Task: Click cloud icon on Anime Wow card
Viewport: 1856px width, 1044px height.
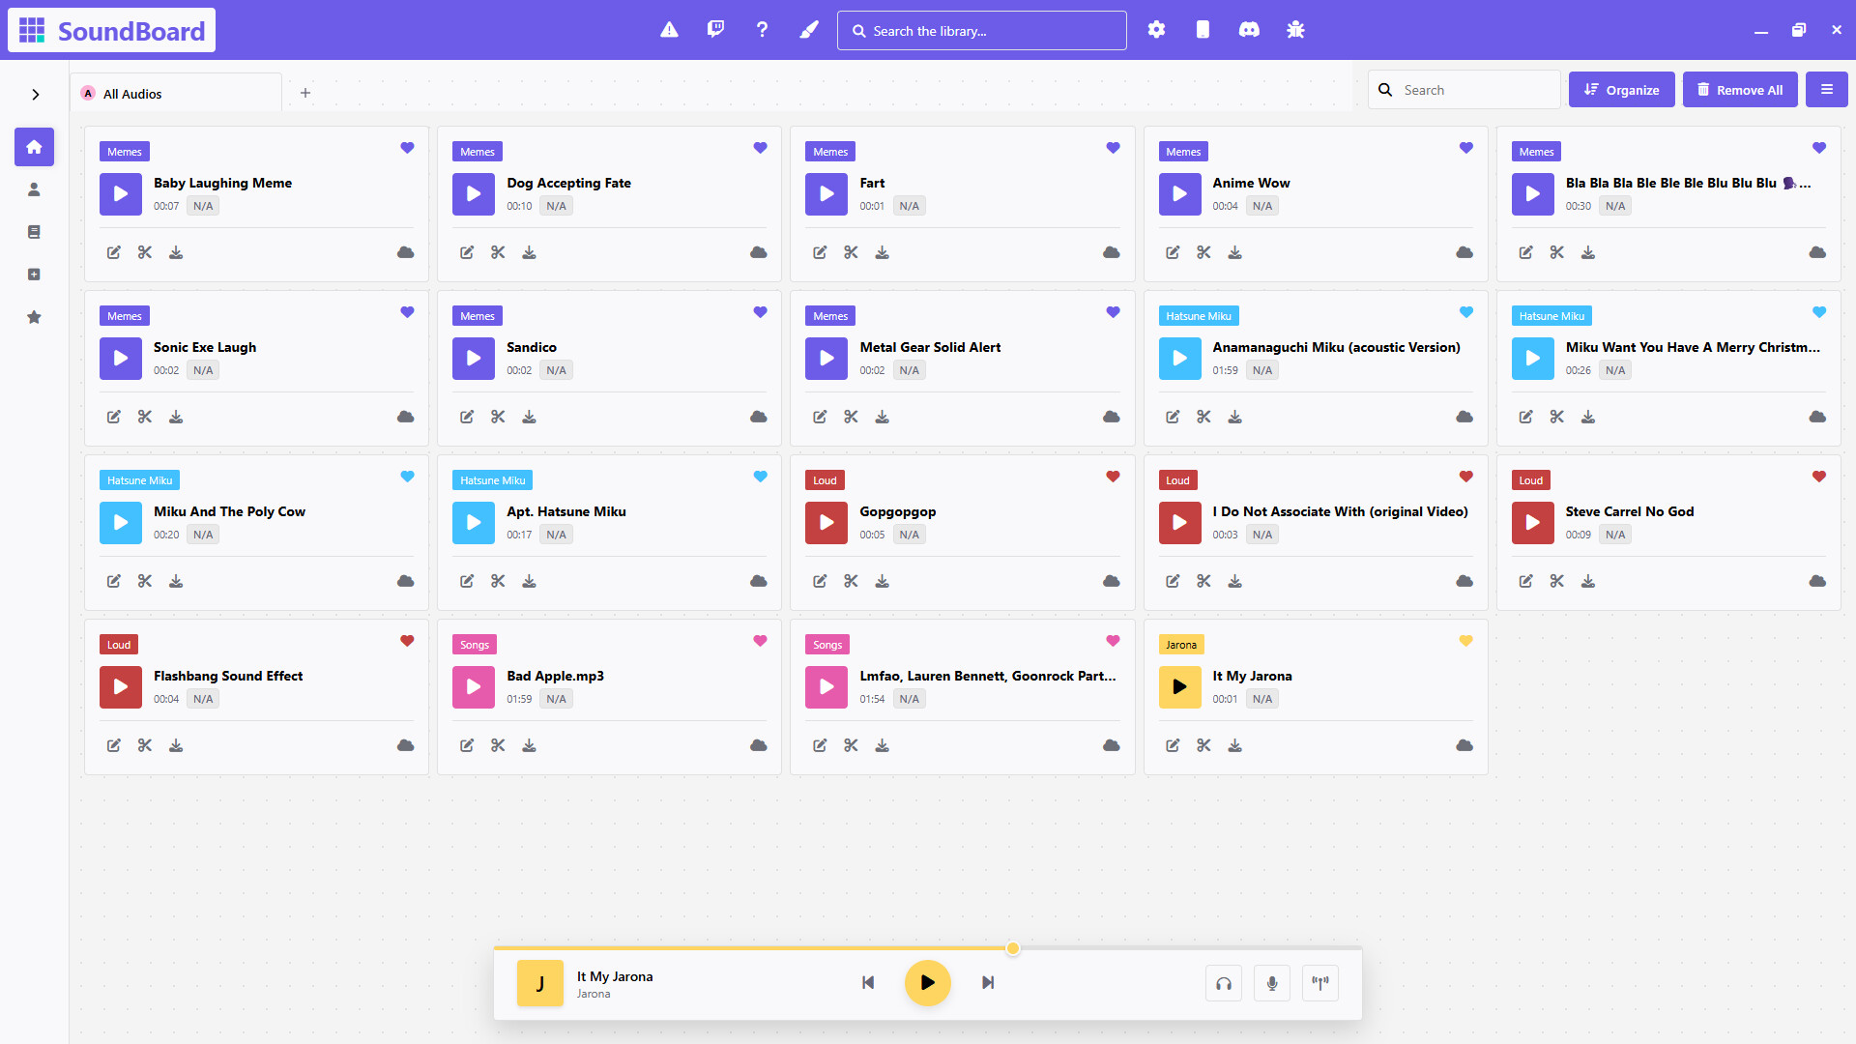Action: pos(1464,252)
